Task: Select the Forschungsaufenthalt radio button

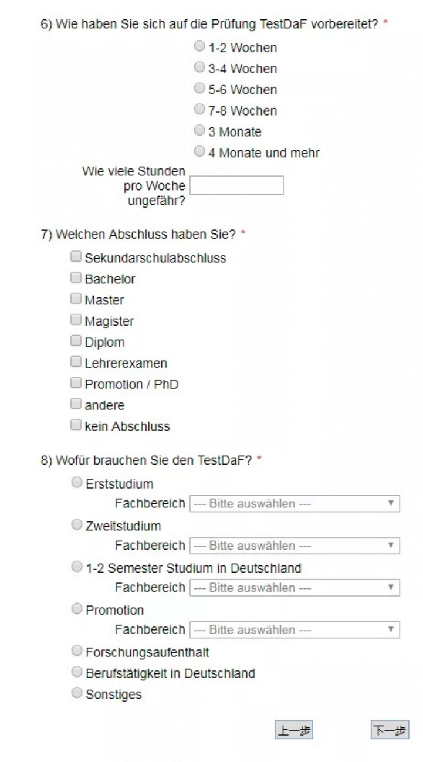Action: (x=76, y=651)
